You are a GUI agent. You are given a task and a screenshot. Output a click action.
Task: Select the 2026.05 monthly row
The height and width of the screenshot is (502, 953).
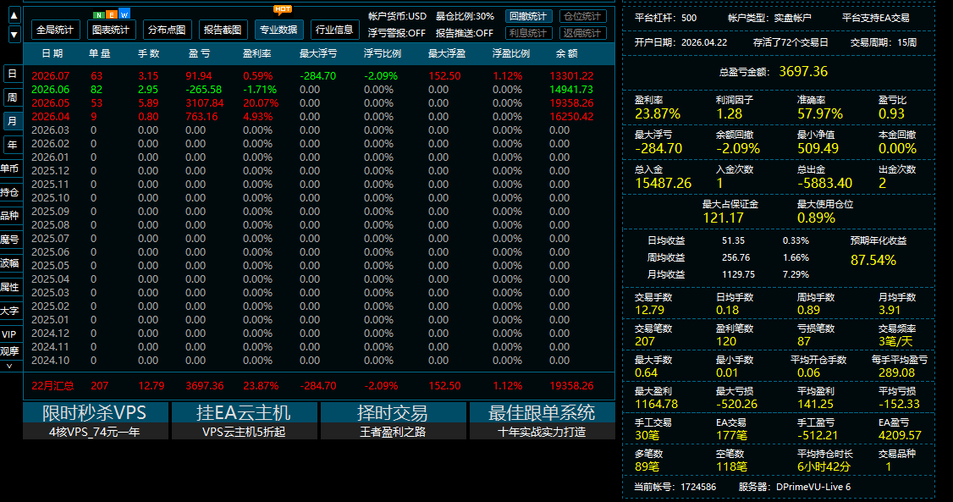click(x=318, y=103)
